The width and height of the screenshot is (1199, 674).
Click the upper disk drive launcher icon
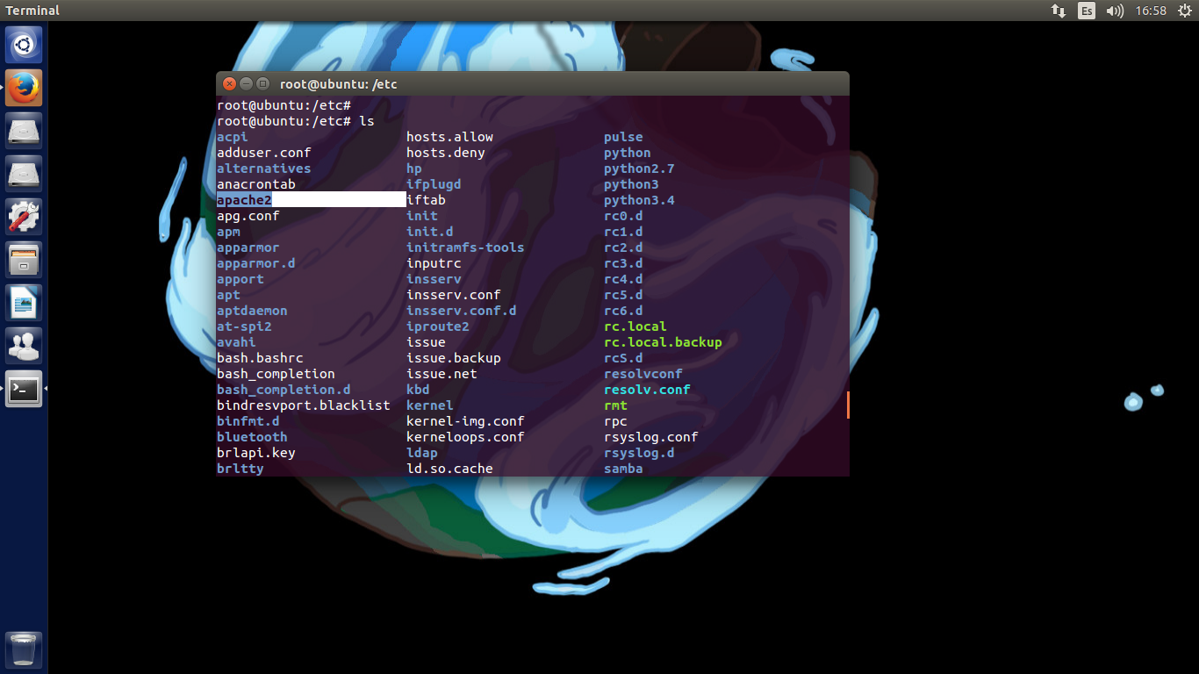tap(24, 131)
